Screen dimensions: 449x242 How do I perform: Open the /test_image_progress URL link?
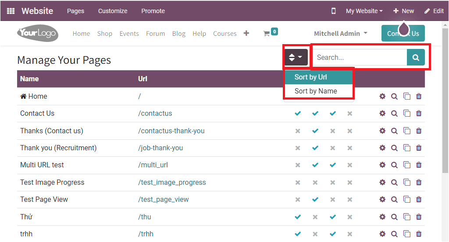coord(172,182)
